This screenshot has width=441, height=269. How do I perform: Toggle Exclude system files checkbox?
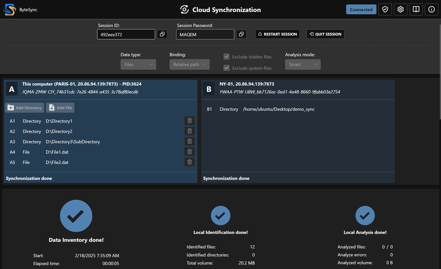226,68
